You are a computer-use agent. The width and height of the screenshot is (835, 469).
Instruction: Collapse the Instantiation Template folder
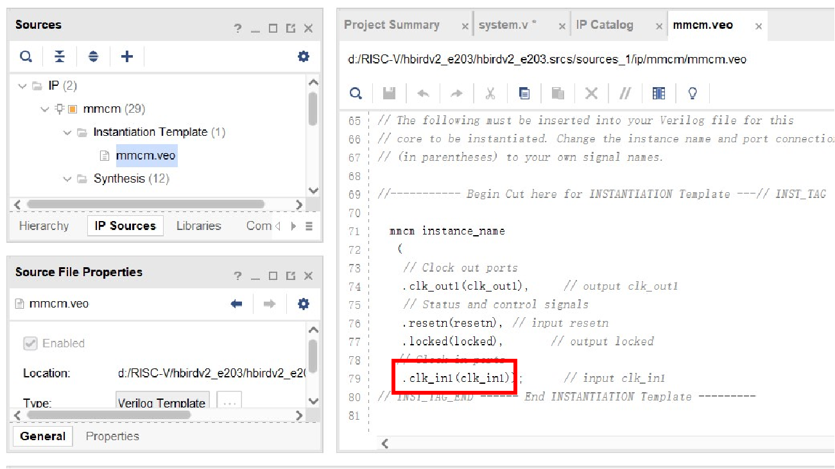[67, 133]
